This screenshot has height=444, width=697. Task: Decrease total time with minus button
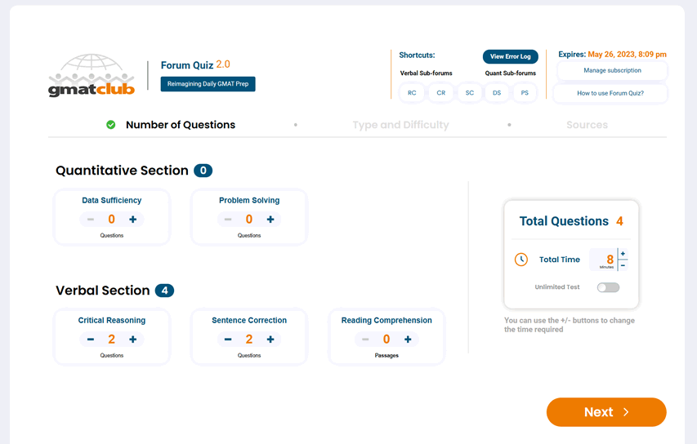[x=623, y=265]
